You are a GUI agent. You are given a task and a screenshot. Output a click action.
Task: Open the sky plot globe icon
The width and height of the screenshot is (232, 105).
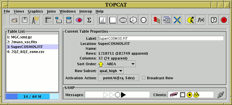click(123, 20)
